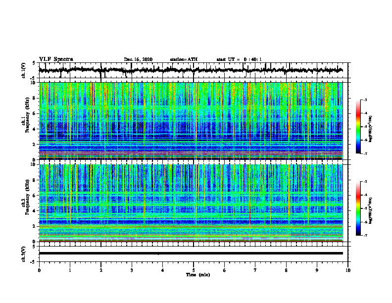The image size is (392, 303).
Task: Click the time axis tick label '0'
Action: pyautogui.click(x=39, y=270)
